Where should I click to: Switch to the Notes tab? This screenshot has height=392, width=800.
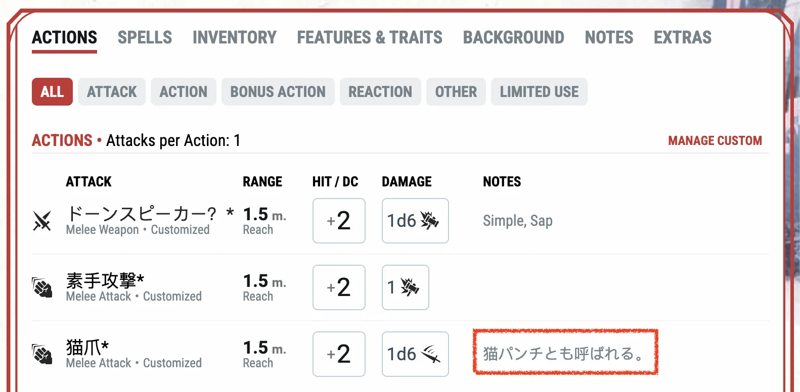tap(609, 37)
